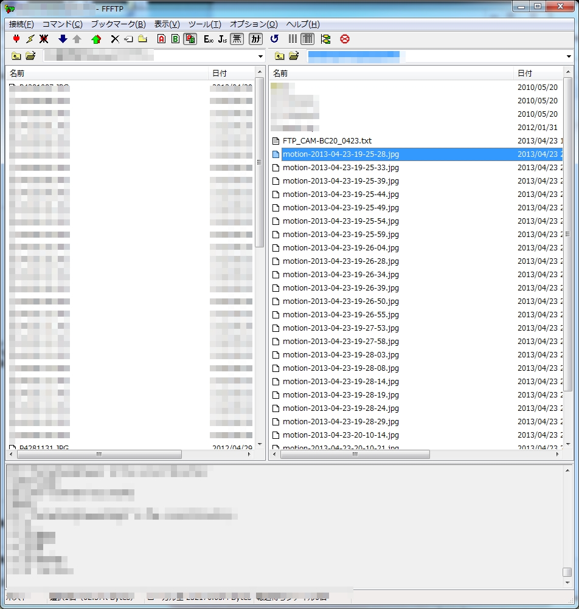Go up one remote folder
Viewport: 579px width, 609px height.
pyautogui.click(x=279, y=56)
